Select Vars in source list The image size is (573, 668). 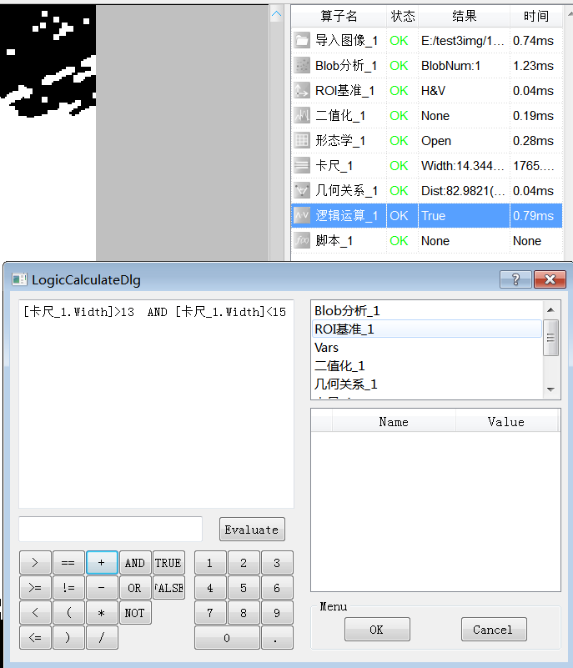[427, 347]
